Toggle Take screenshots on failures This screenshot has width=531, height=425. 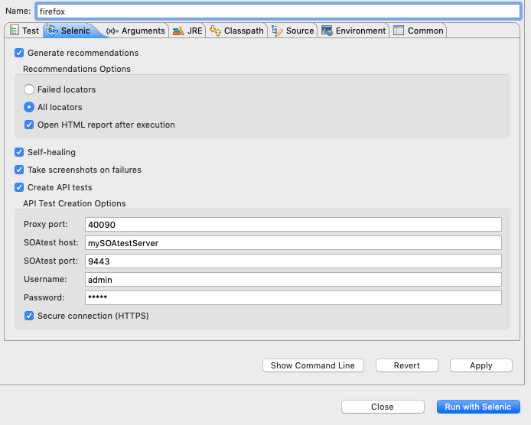point(19,170)
